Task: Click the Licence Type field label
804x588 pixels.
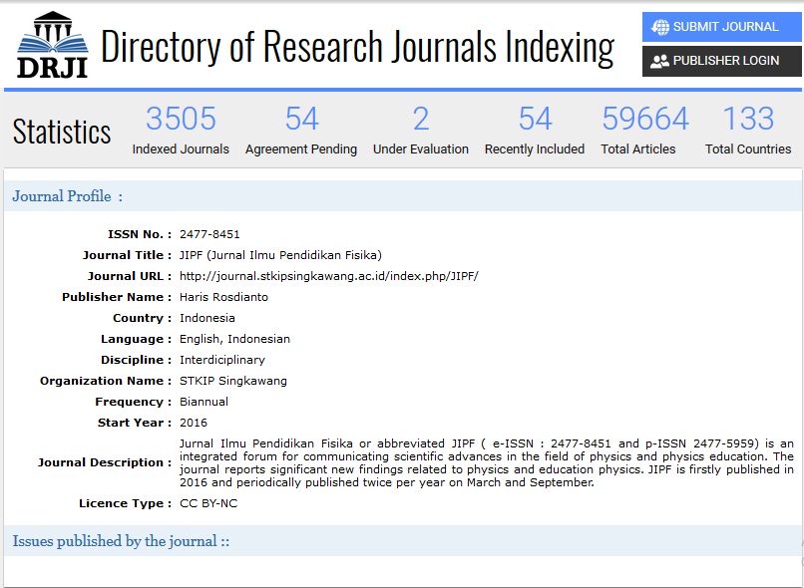Action: tap(125, 503)
